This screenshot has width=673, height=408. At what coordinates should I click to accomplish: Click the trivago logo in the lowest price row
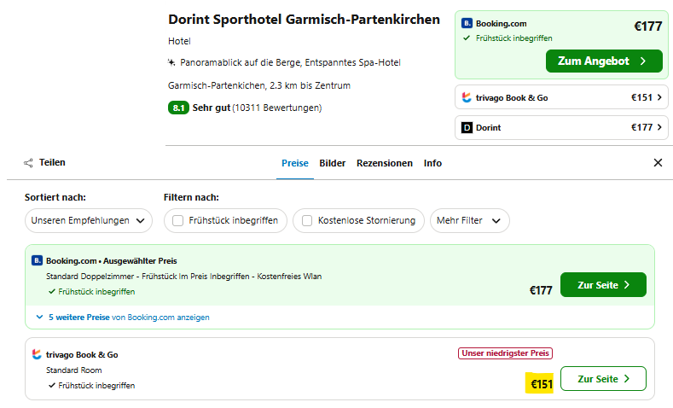click(x=37, y=354)
